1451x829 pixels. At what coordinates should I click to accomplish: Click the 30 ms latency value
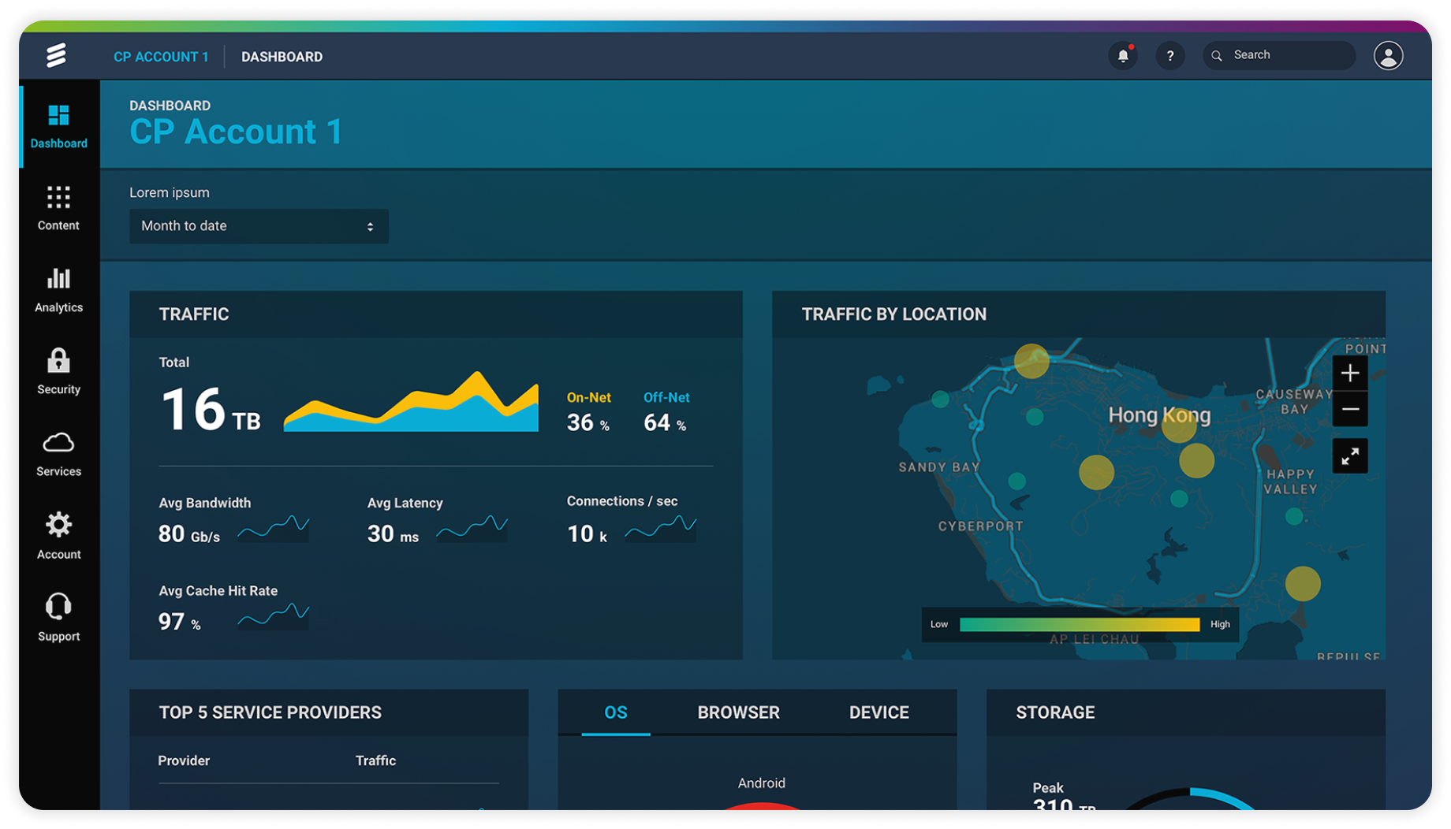[x=393, y=534]
